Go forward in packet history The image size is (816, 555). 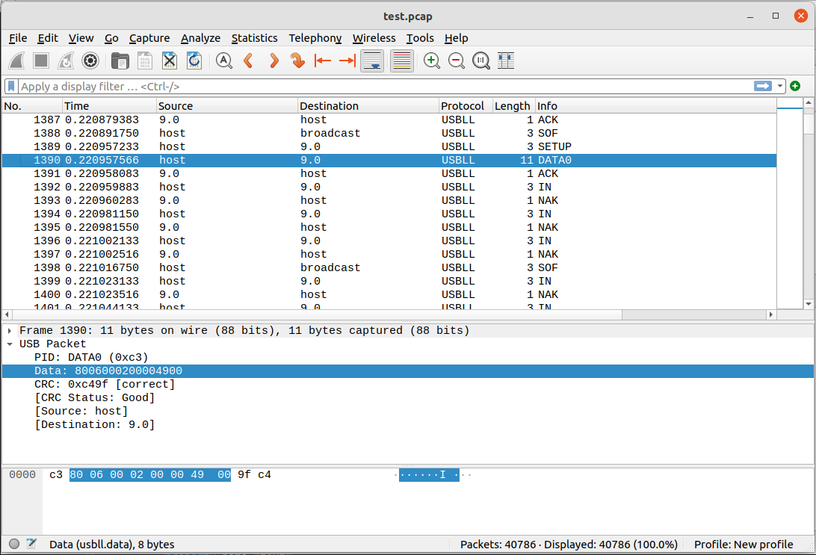click(x=273, y=61)
